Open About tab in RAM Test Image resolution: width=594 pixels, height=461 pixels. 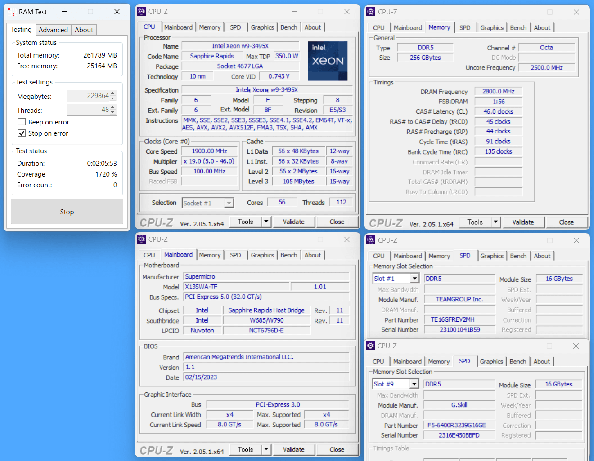pos(84,30)
